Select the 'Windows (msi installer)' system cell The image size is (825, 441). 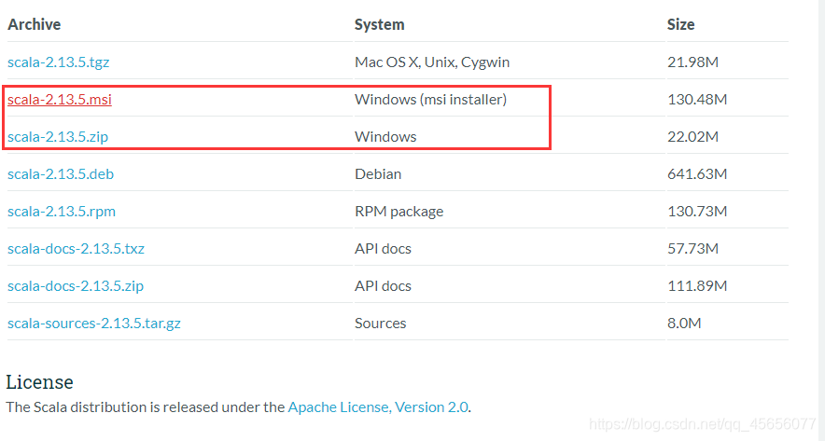click(430, 100)
